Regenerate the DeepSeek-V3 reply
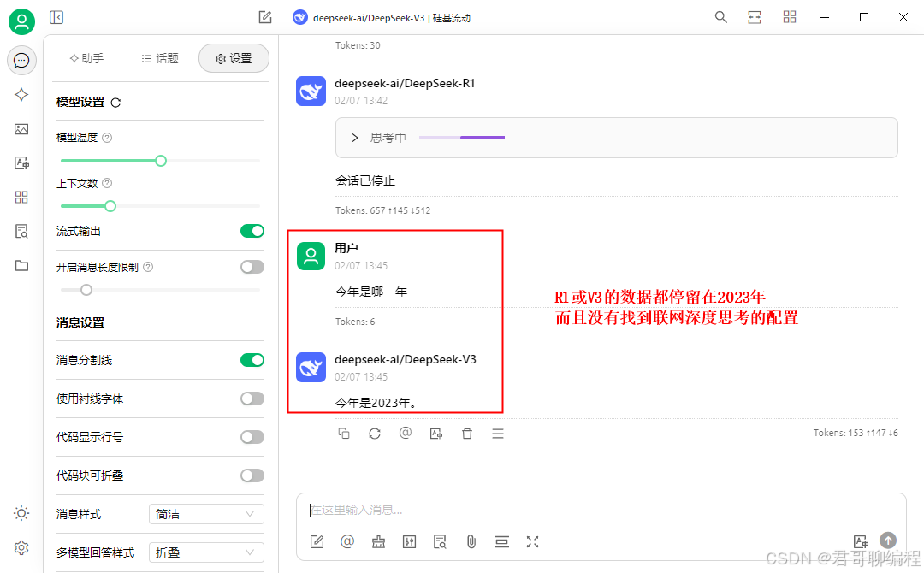This screenshot has width=924, height=573. (375, 434)
